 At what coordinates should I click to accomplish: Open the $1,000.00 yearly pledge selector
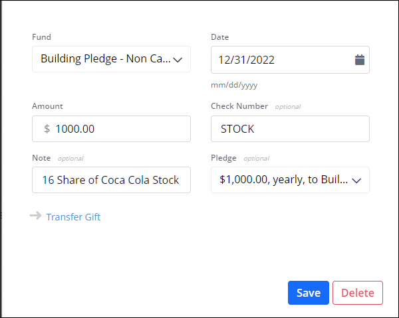pyautogui.click(x=283, y=180)
